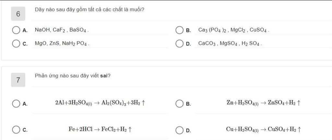Click the answer text CaCO3, MgSO4, H2SO4
Viewport: 332px width, 140px height.
230,44
